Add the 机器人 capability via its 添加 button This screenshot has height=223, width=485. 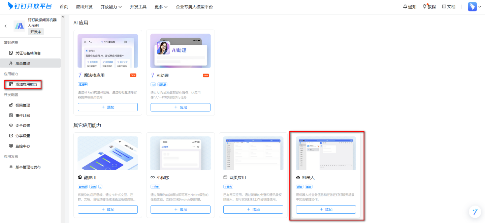pyautogui.click(x=326, y=209)
